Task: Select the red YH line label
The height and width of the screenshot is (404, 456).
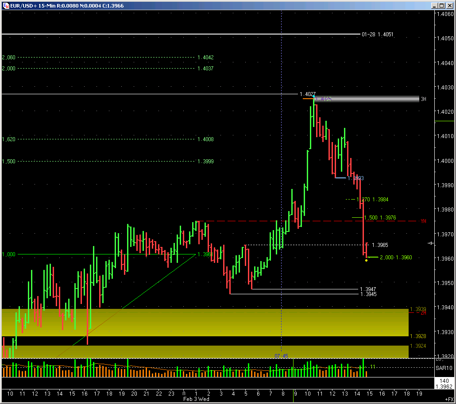Action: point(423,221)
